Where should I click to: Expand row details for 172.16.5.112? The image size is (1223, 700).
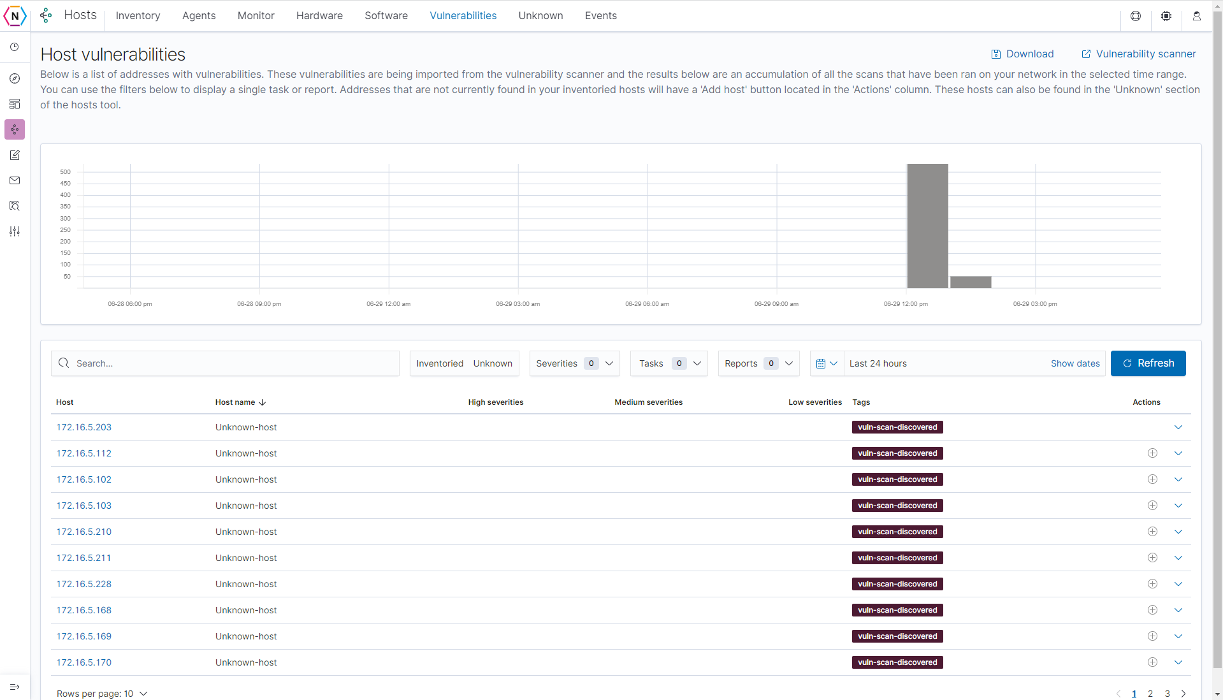point(1178,453)
